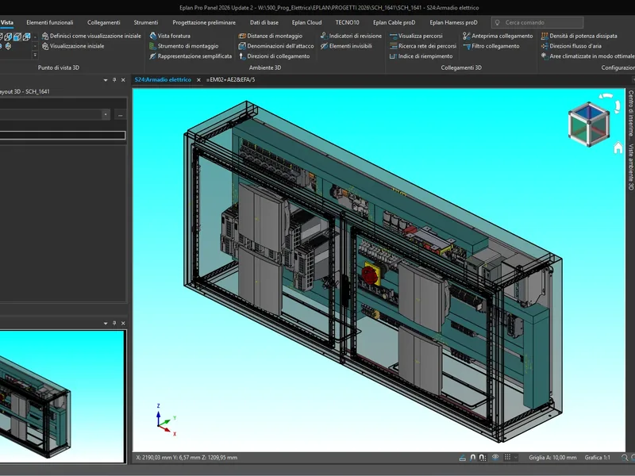Select solid shaded 3D viewpoint icon
635x476 pixels.
[17, 36]
